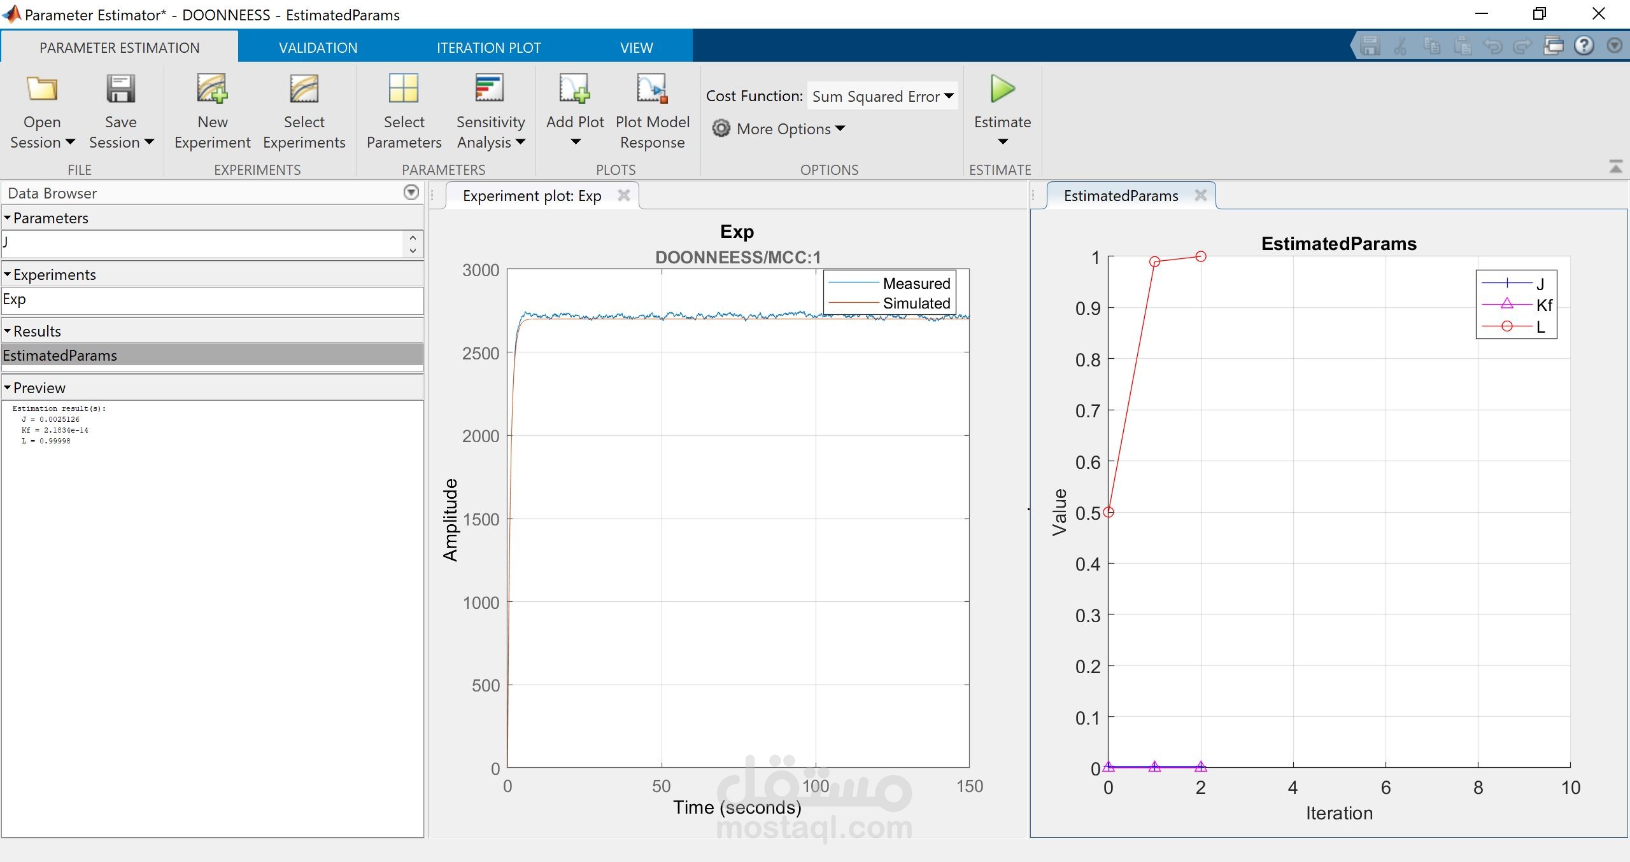
Task: Collapse the Parameters section in Data Browser
Action: (x=8, y=218)
